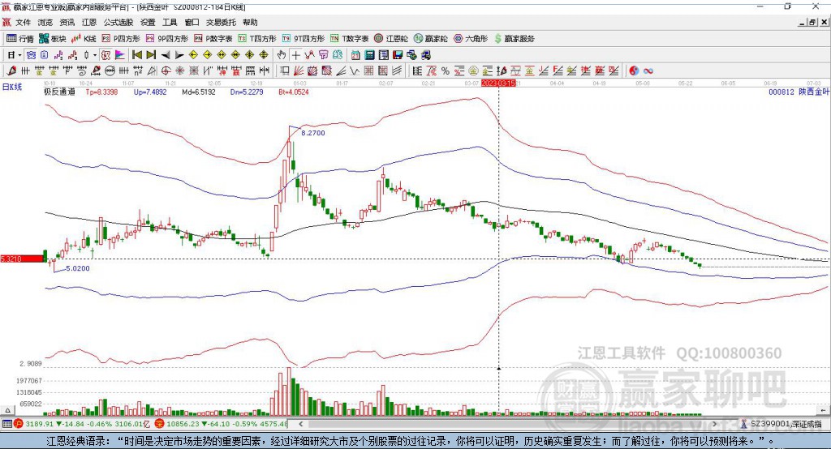Select the red fan lines drawing tool
Screen dimensions: 831x449
coord(299,71)
